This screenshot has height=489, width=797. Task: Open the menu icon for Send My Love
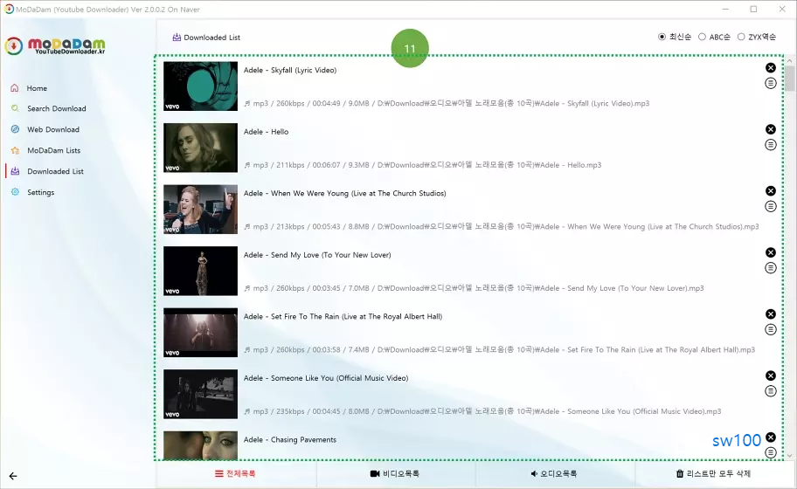771,267
